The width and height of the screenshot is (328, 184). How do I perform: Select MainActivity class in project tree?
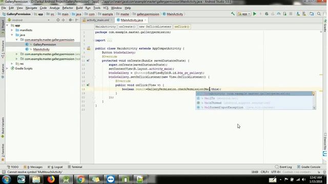pyautogui.click(x=41, y=49)
